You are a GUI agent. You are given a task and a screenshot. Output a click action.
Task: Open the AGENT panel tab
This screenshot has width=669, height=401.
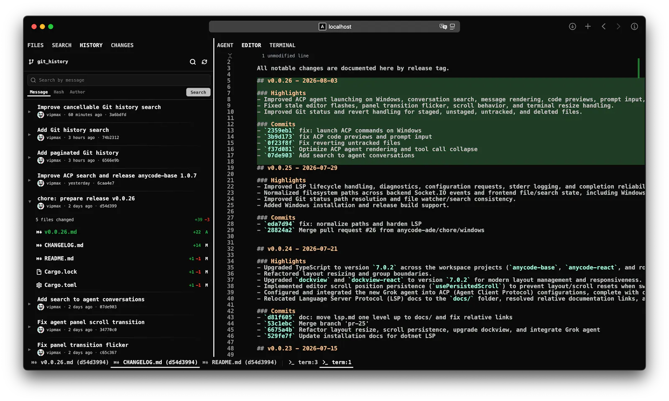point(225,45)
